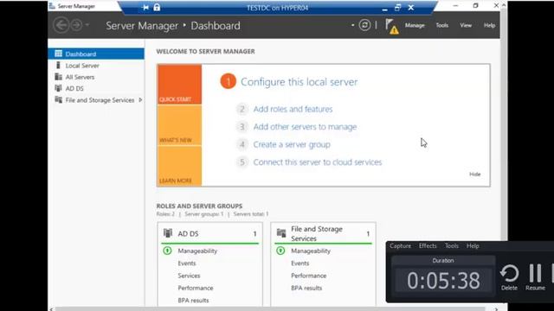The width and height of the screenshot is (554, 311).
Task: Click the Local Server sidebar icon
Action: tap(58, 66)
